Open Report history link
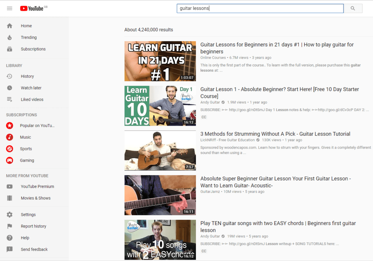Screen dimensions: 373x261 pos(34,226)
